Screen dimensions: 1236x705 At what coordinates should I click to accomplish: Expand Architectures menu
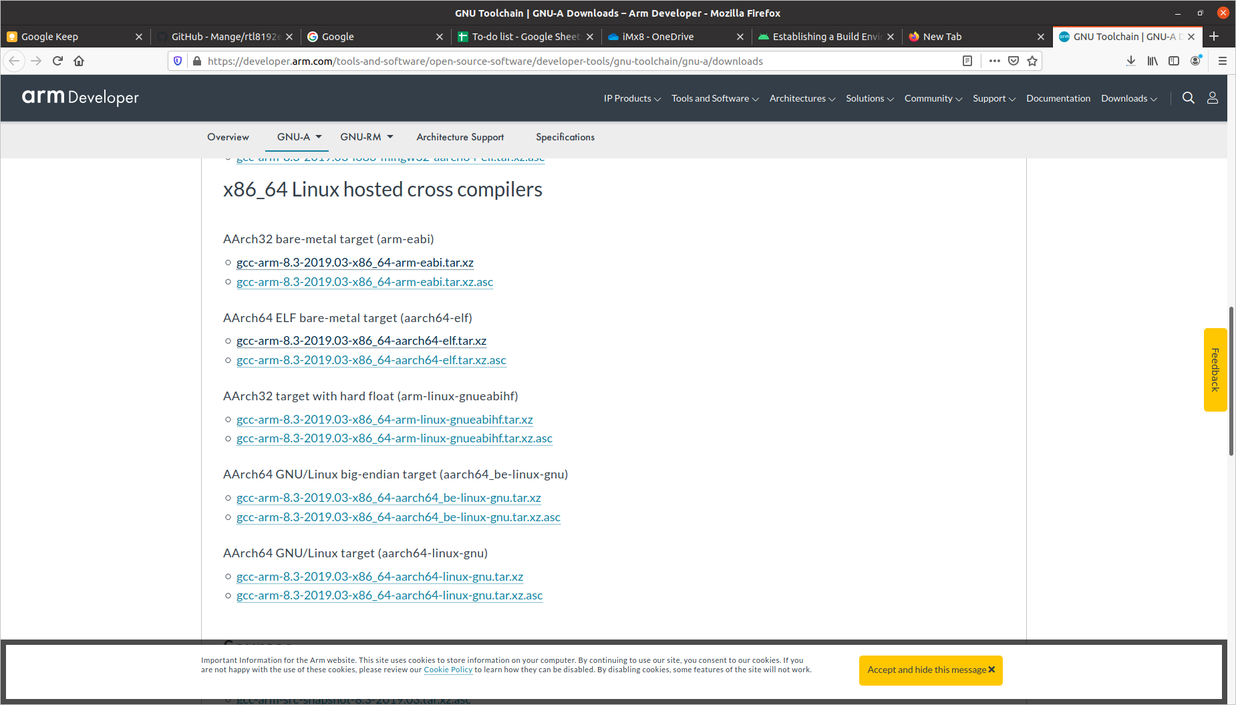point(802,98)
